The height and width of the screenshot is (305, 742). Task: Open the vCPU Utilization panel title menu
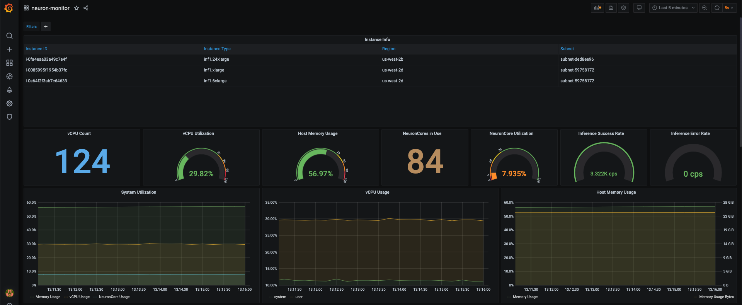198,133
